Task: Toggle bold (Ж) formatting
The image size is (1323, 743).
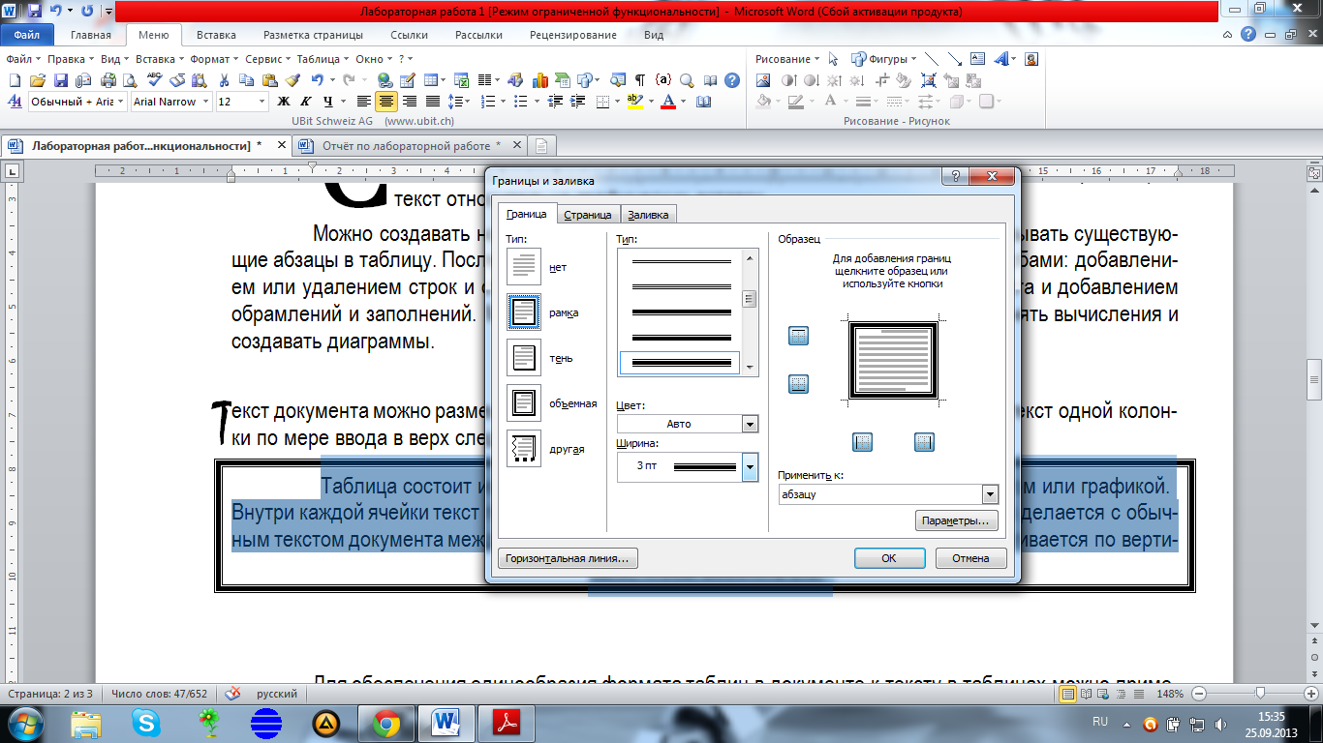Action: 284,102
